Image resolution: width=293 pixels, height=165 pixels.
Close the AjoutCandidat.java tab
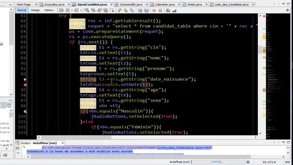click(x=111, y=4)
